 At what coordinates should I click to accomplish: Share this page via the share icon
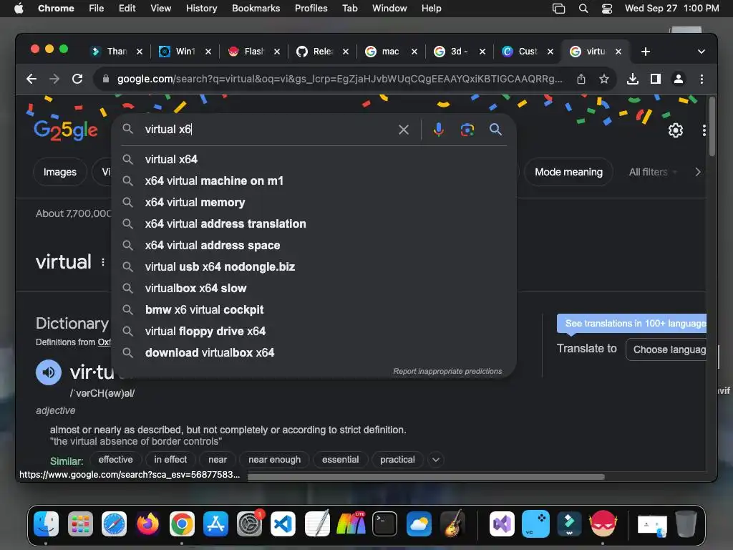tap(581, 79)
